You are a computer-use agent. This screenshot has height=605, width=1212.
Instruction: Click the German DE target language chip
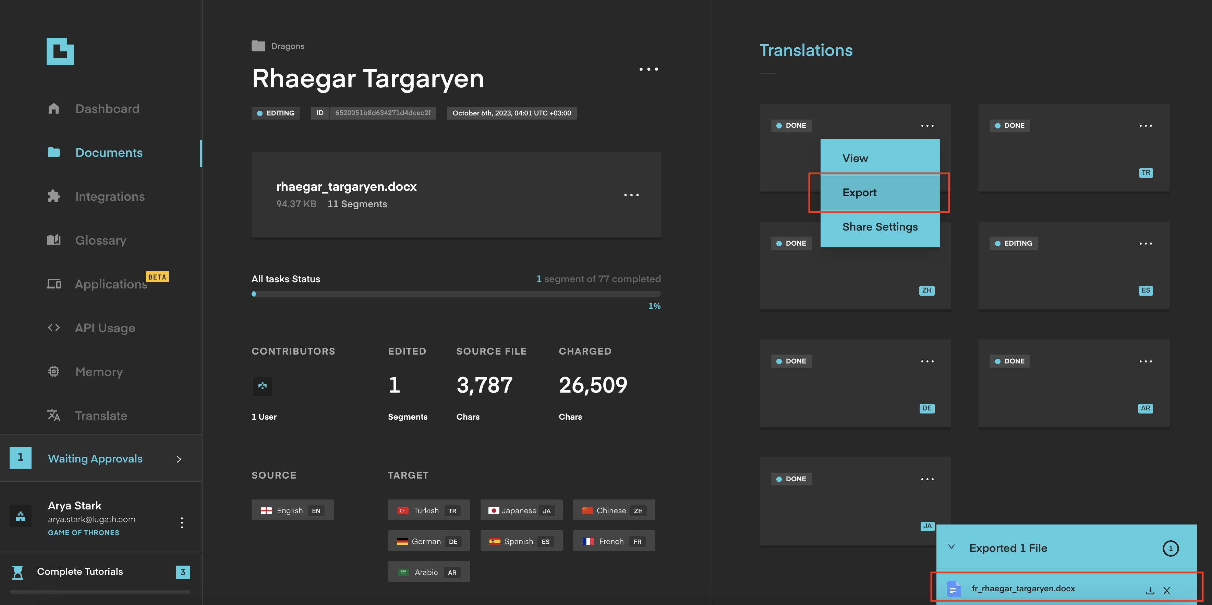[x=429, y=541]
